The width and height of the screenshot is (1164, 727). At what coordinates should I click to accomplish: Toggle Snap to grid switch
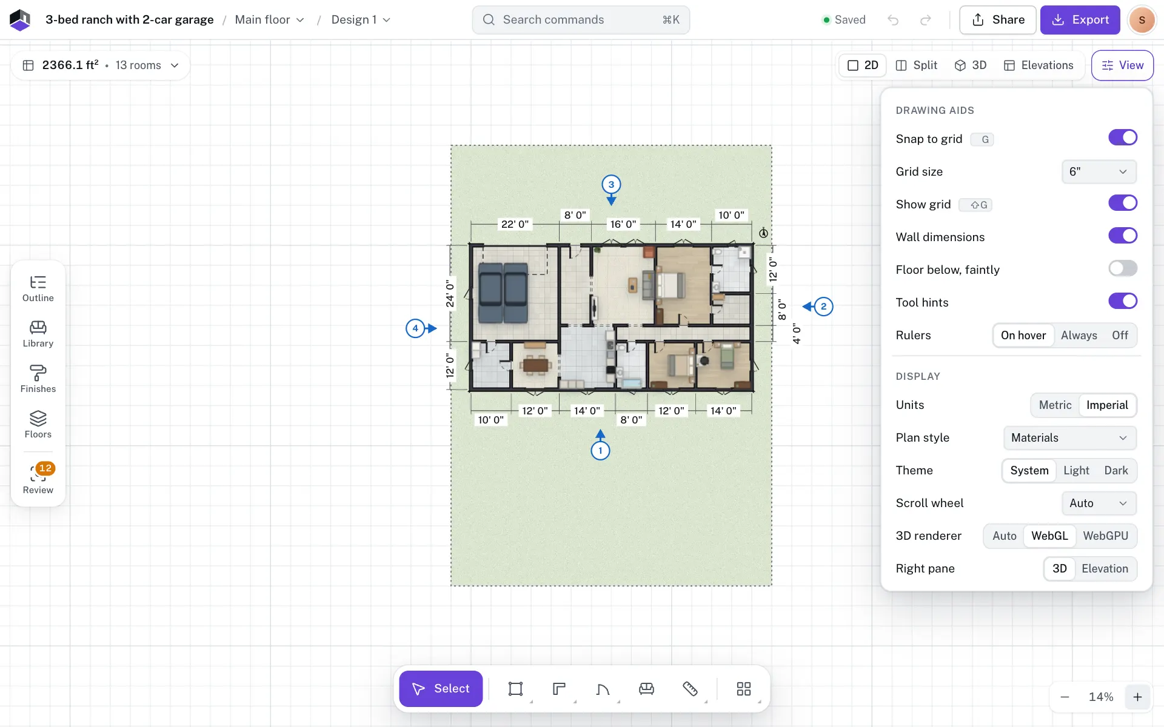pyautogui.click(x=1123, y=138)
